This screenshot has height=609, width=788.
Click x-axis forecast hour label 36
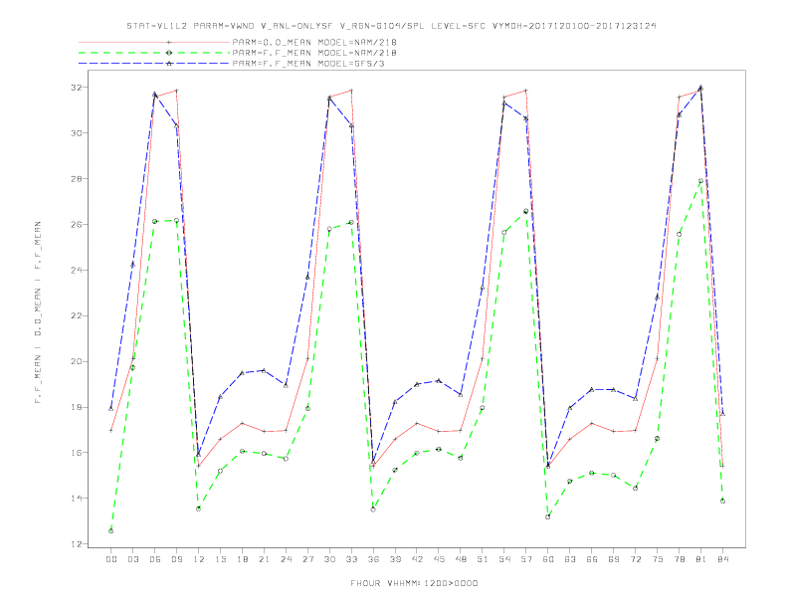pyautogui.click(x=373, y=559)
